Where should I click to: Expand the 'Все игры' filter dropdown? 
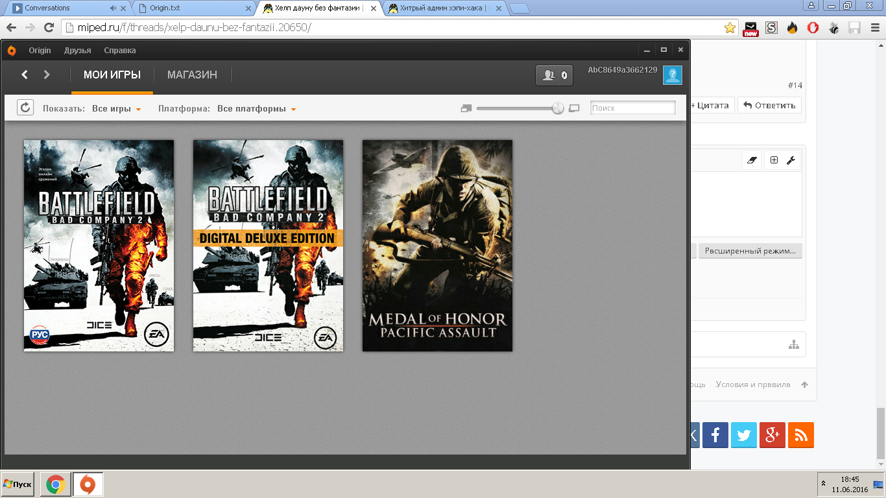point(117,109)
